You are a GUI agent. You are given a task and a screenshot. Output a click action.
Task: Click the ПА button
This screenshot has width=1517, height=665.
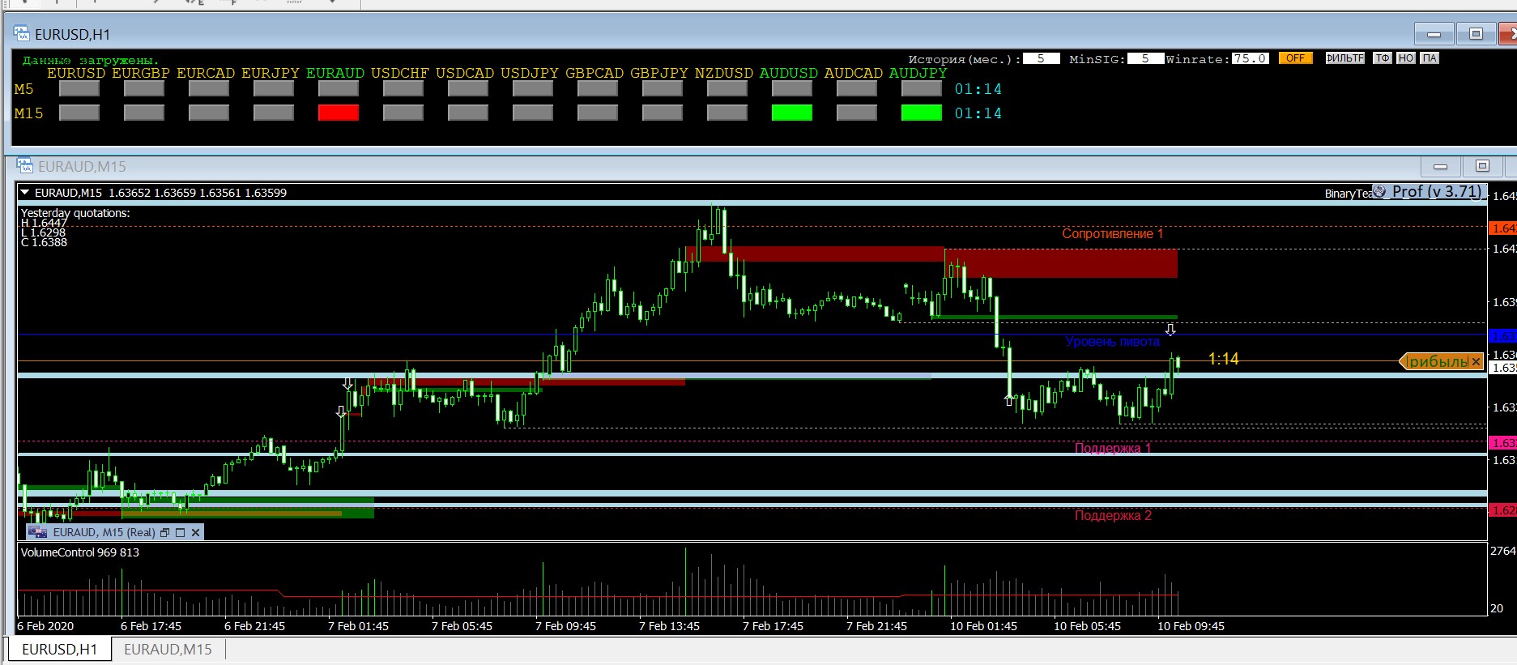[x=1430, y=58]
